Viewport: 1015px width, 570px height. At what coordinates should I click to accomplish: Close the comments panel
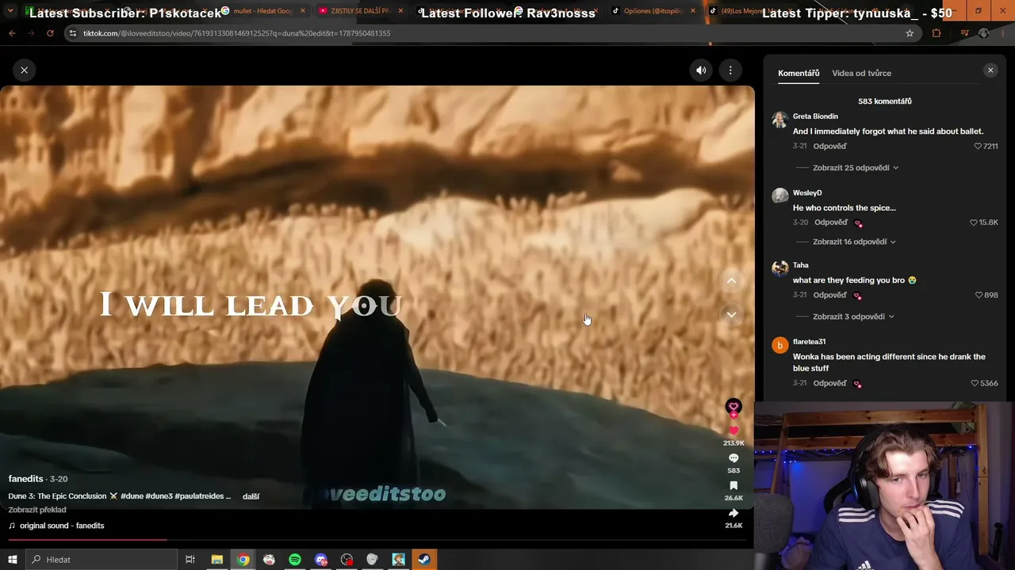pyautogui.click(x=990, y=70)
